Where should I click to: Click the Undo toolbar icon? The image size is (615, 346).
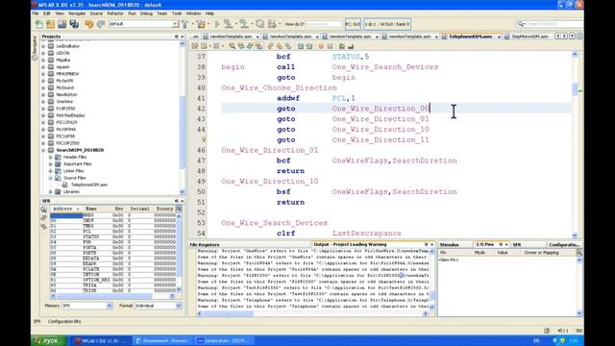[x=89, y=24]
